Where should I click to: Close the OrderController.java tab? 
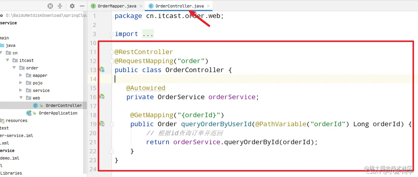(208, 6)
